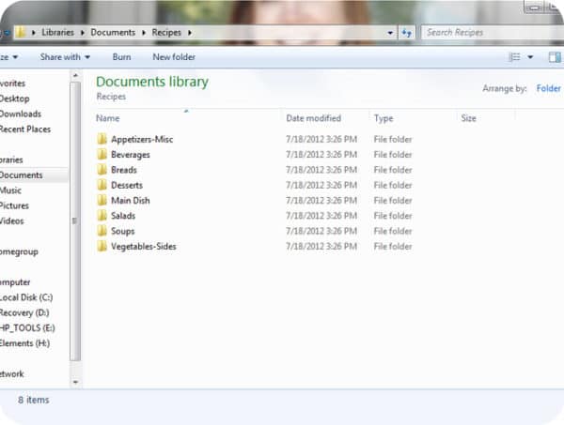Click the navigation pane scroll down arrow
Viewport: 564px width, 425px height.
point(75,382)
